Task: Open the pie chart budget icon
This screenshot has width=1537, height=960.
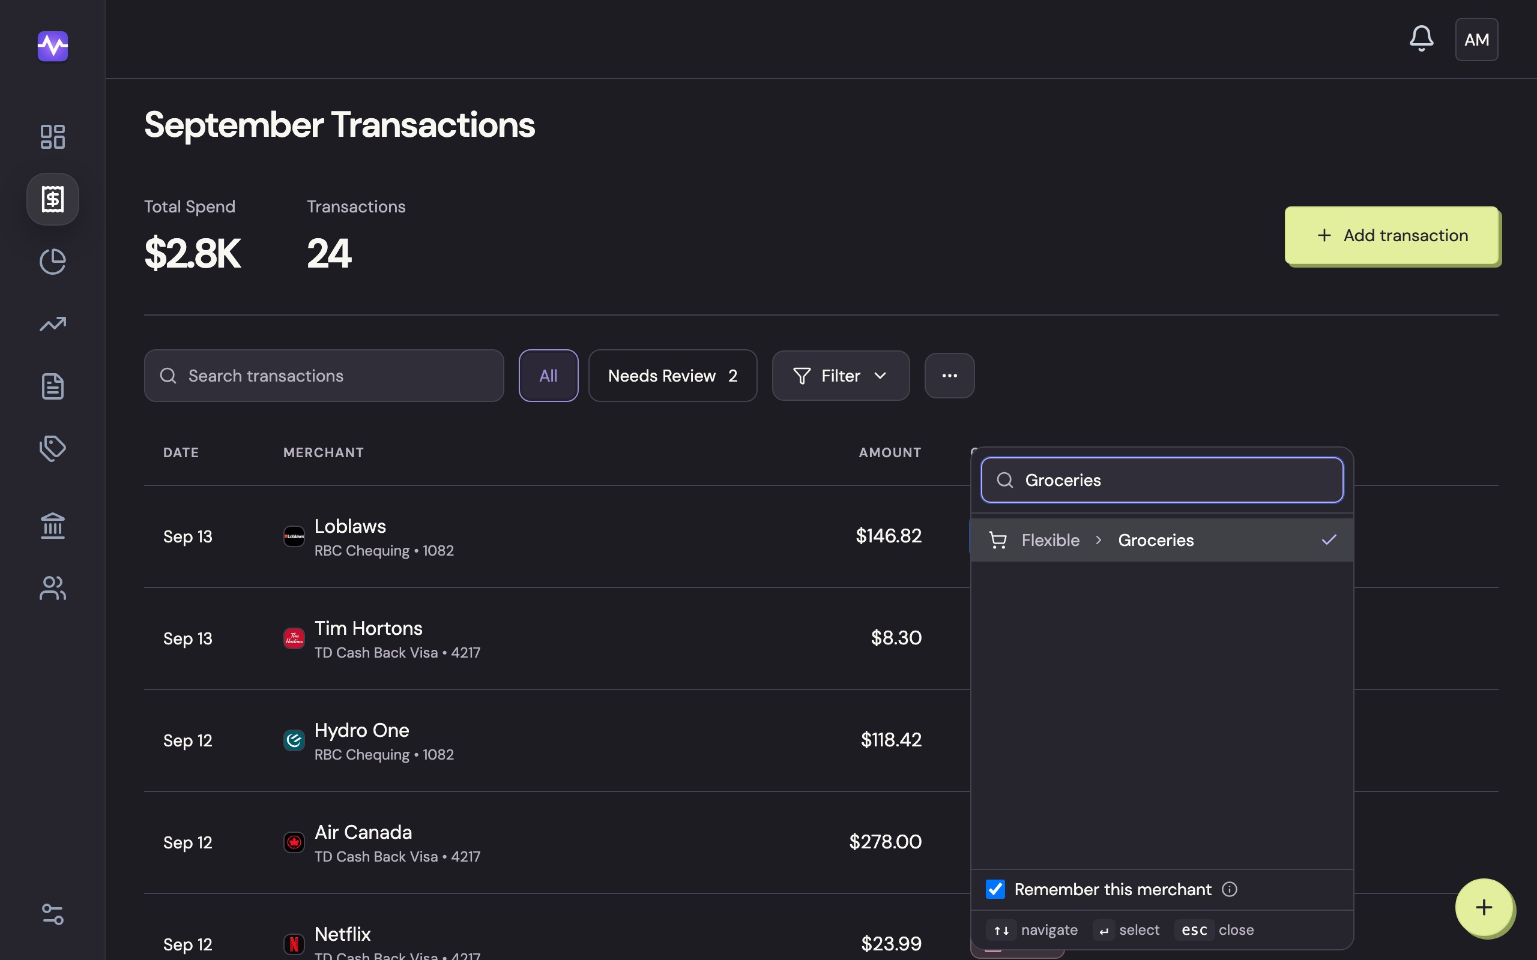Action: (x=53, y=262)
